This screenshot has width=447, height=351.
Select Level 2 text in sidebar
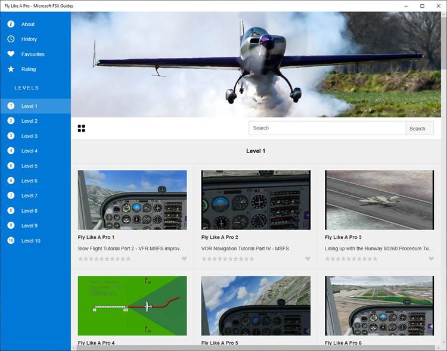29,121
